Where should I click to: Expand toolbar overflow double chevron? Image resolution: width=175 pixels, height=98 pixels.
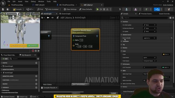coord(120,9)
